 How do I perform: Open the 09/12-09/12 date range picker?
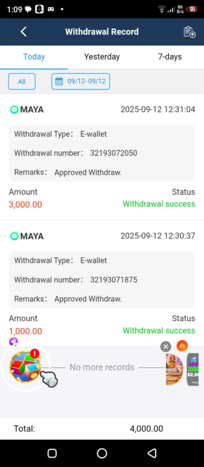tap(81, 81)
